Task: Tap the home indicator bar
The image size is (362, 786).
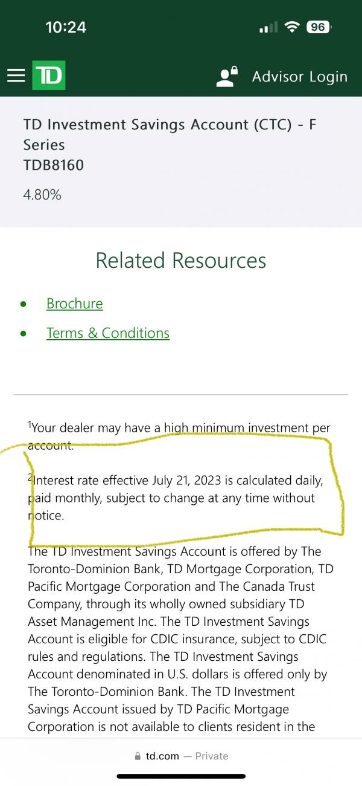Action: point(181,776)
